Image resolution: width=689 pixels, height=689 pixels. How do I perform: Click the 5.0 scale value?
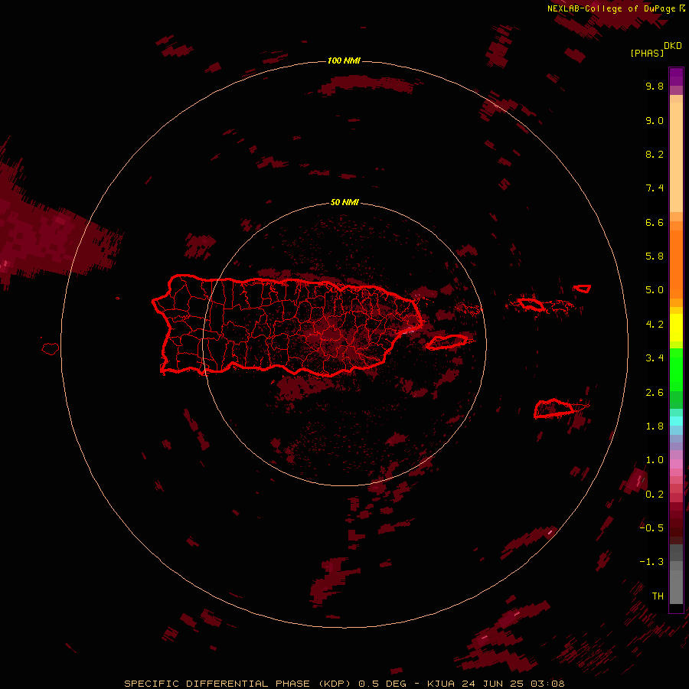[655, 290]
